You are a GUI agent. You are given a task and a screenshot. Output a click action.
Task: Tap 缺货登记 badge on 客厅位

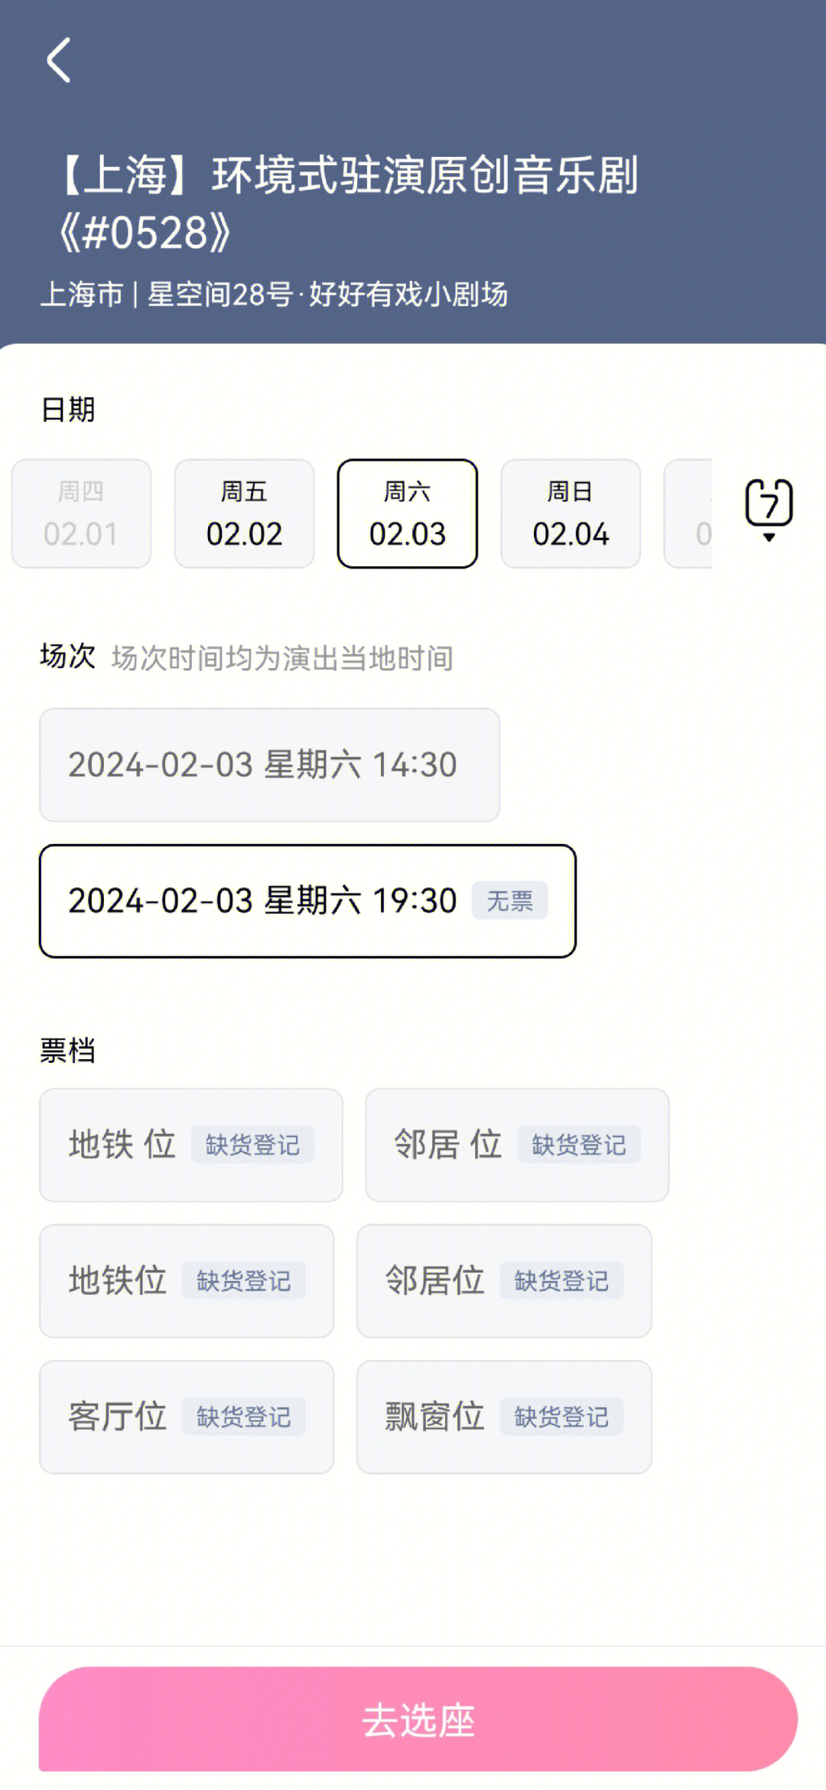[243, 1417]
